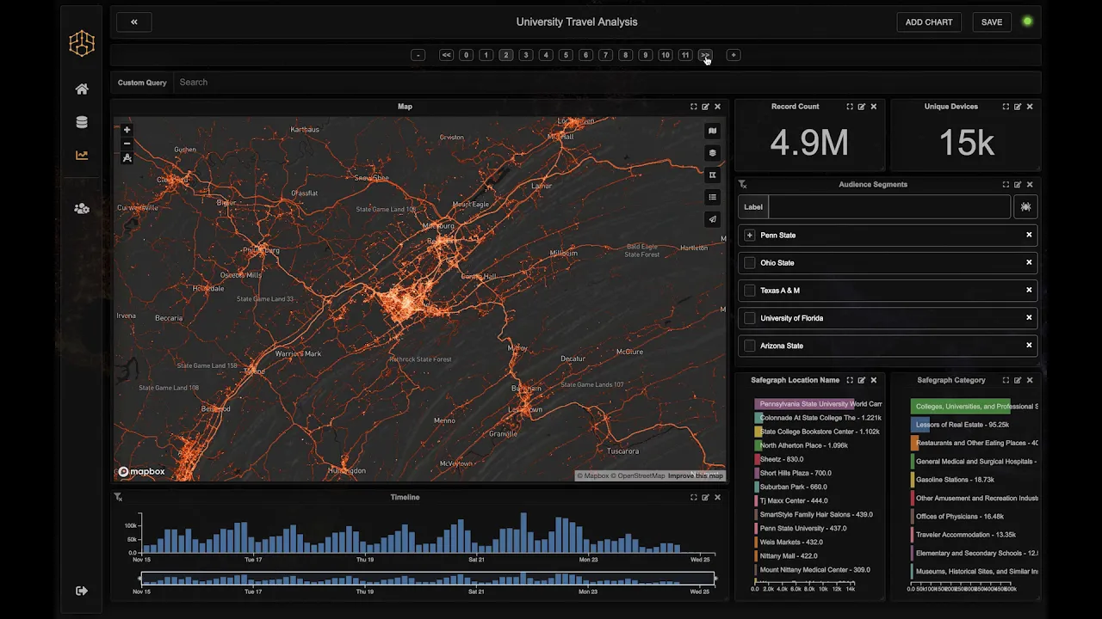Click the map flag marker icon

[712, 175]
